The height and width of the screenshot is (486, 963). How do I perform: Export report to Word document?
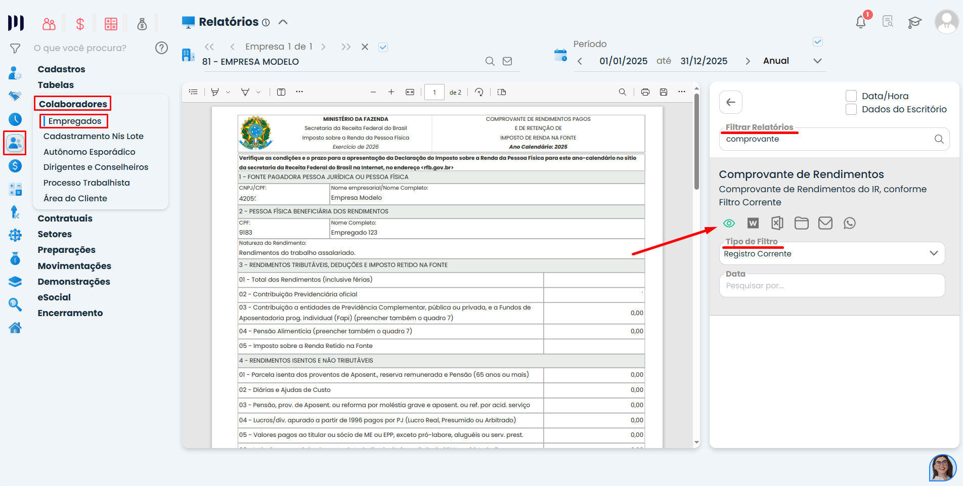pyautogui.click(x=753, y=223)
